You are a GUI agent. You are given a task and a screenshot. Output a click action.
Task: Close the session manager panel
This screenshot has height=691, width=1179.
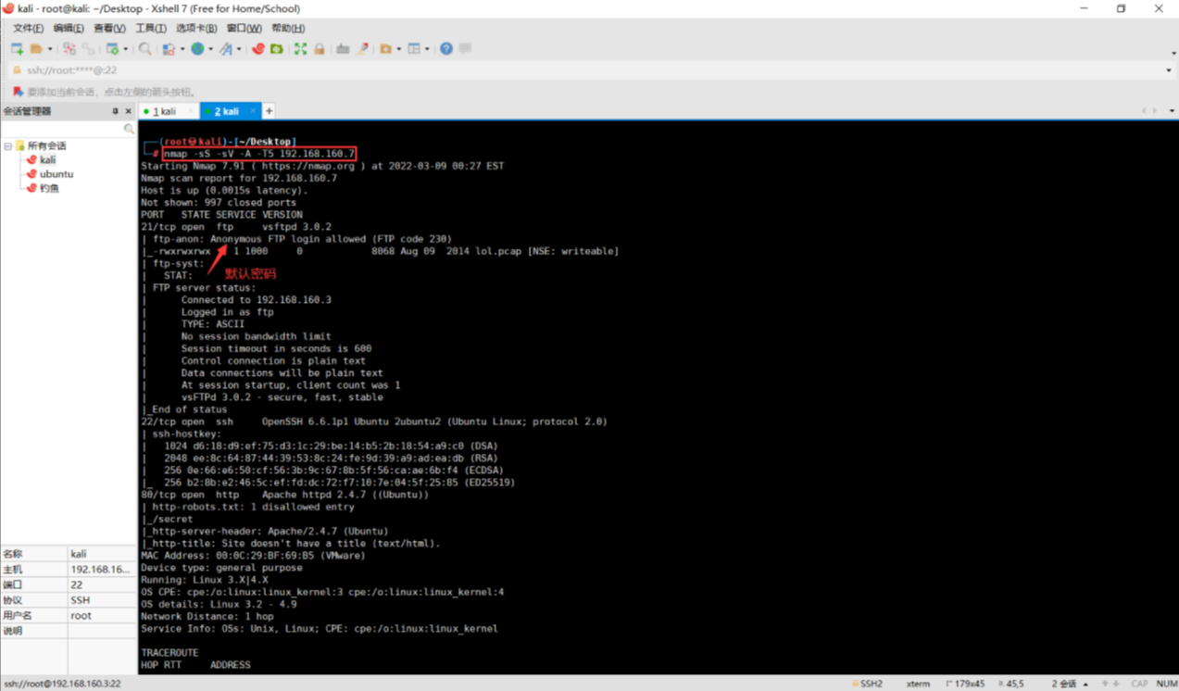129,111
